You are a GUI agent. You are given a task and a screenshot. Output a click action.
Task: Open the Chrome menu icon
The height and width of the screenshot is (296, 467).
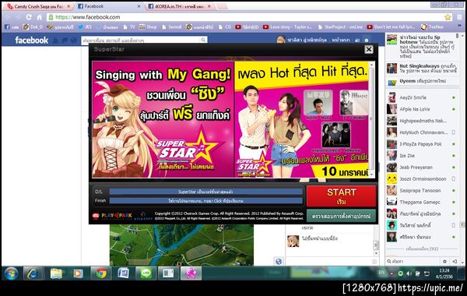459,17
